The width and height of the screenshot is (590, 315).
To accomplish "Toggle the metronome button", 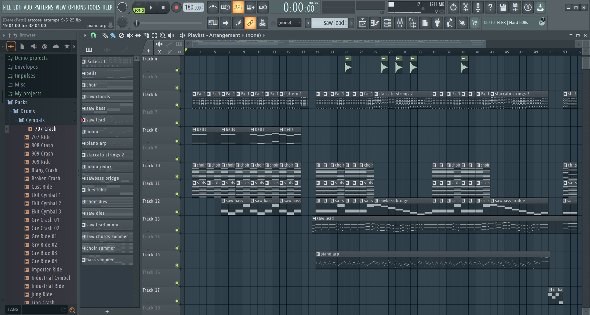I will coord(213,7).
